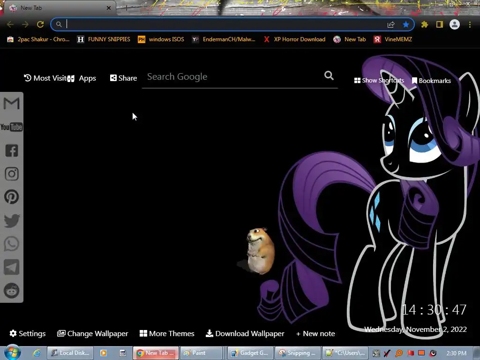
Task: Click the browser forward arrow
Action: [25, 24]
